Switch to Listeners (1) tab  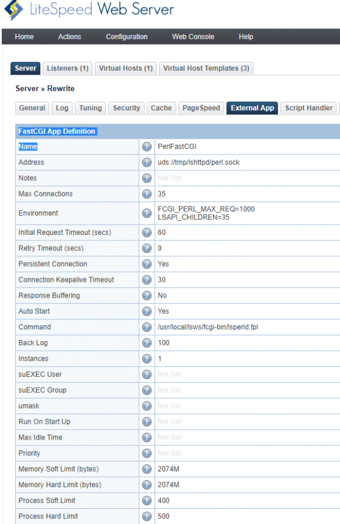pos(67,68)
